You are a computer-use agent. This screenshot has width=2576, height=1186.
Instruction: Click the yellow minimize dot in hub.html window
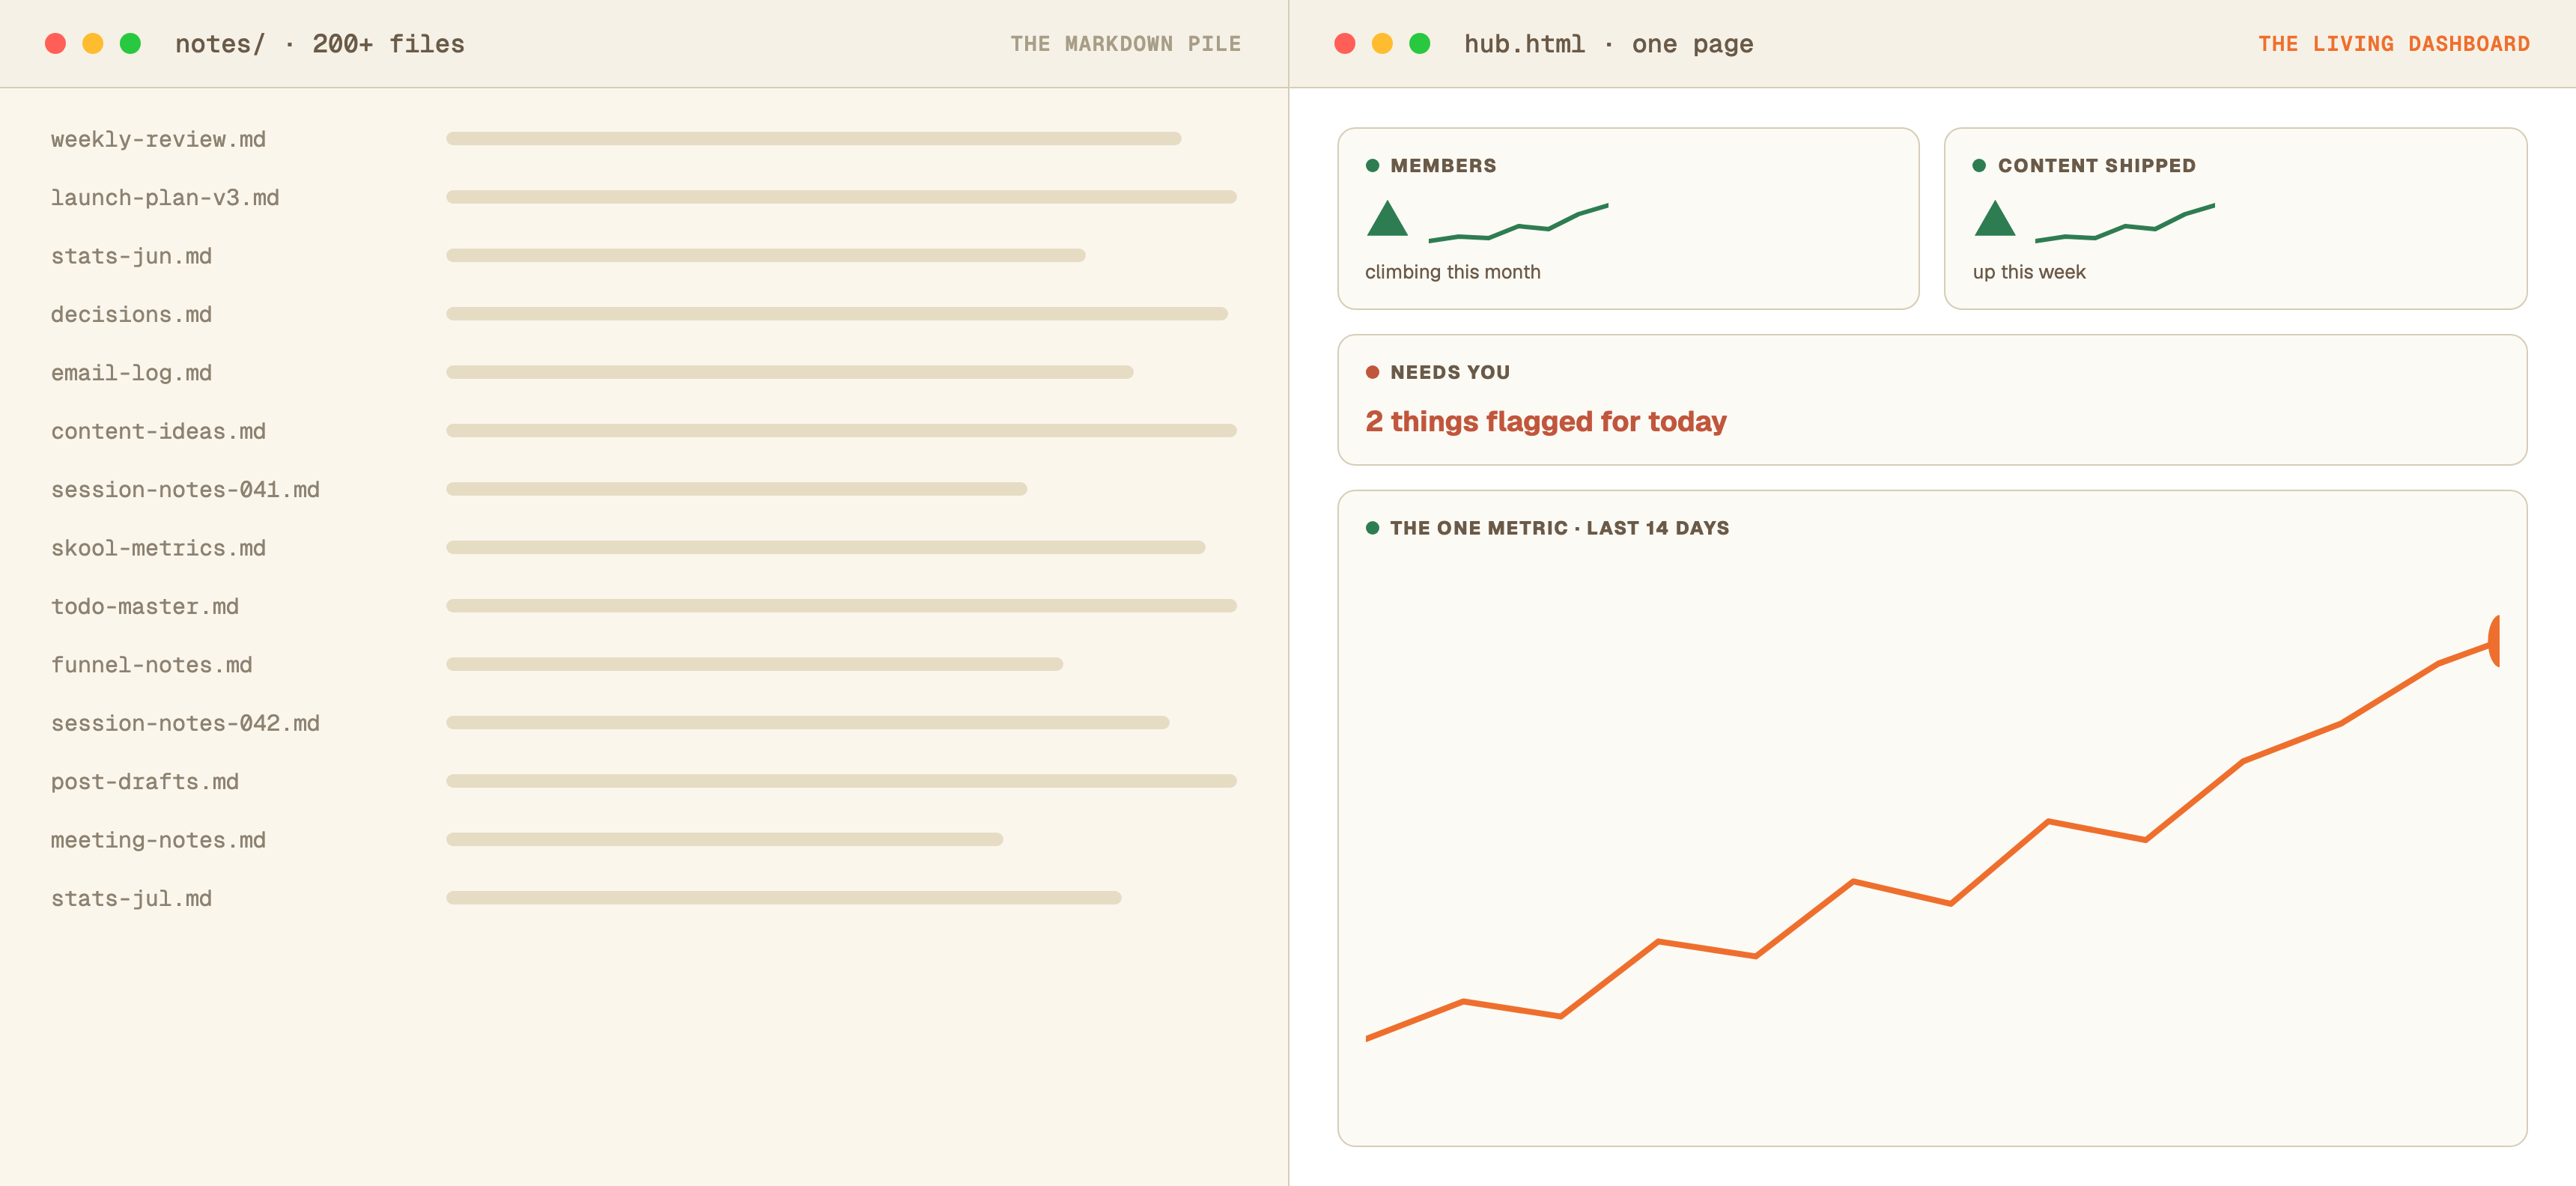coord(1382,44)
